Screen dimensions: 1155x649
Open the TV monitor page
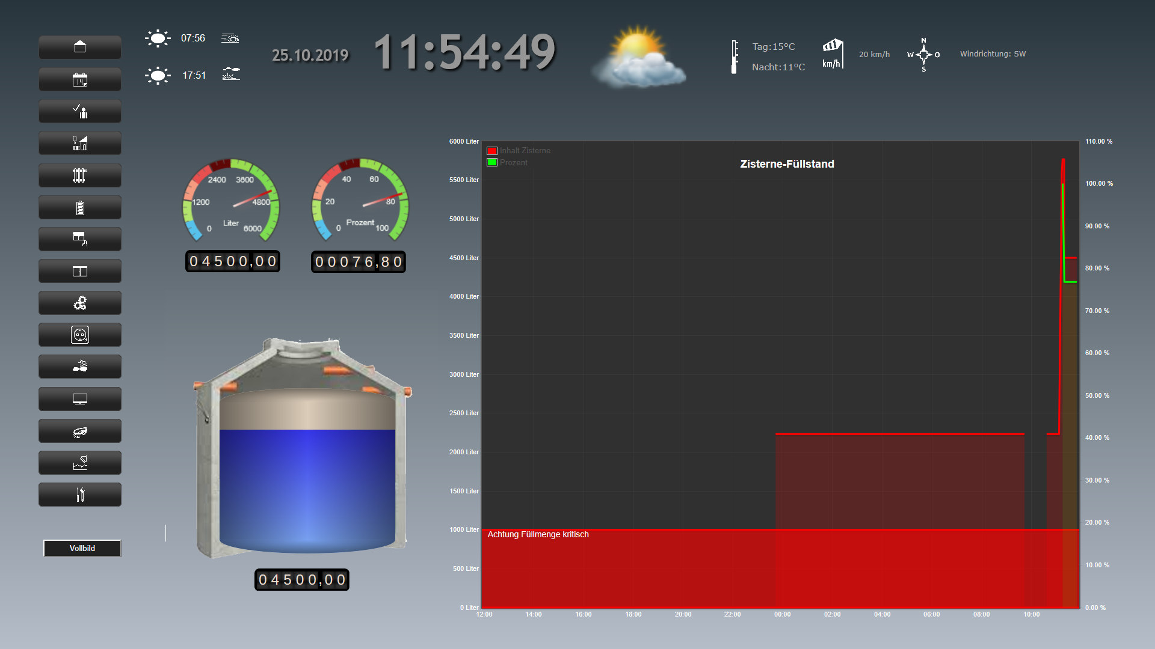coord(80,399)
